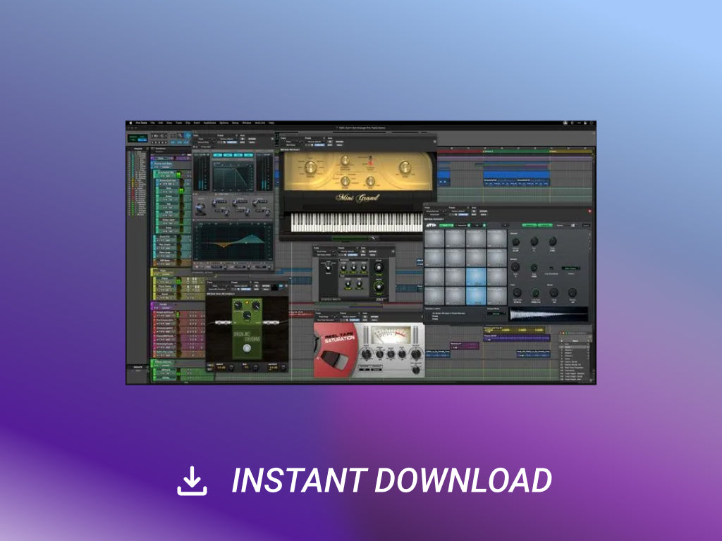Image resolution: width=722 pixels, height=541 pixels.
Task: Turn the first knob above the waveform display
Action: pos(517,292)
